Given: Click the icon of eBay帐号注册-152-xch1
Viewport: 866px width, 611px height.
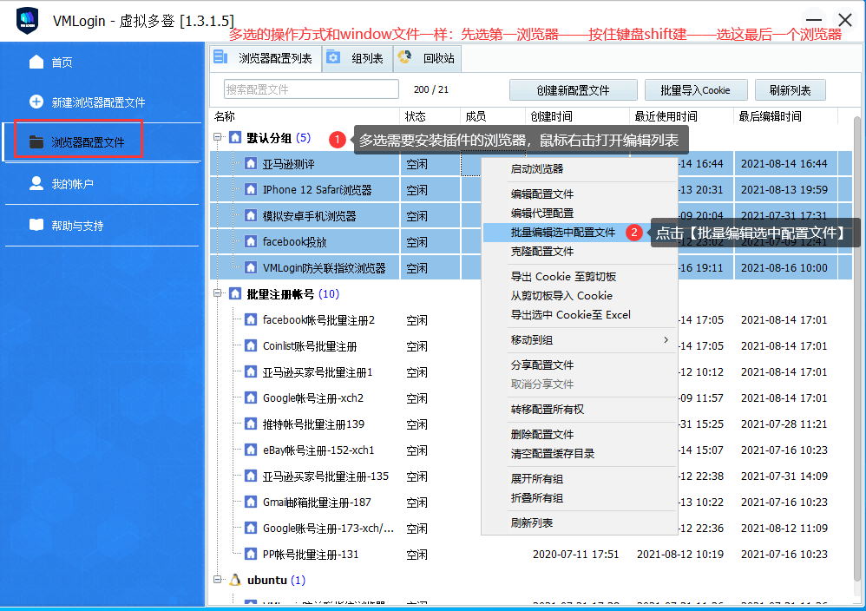Looking at the screenshot, I should (251, 450).
